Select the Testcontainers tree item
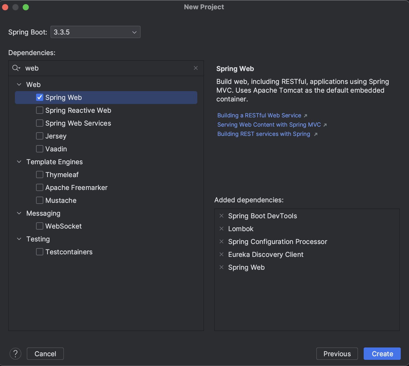 [69, 252]
